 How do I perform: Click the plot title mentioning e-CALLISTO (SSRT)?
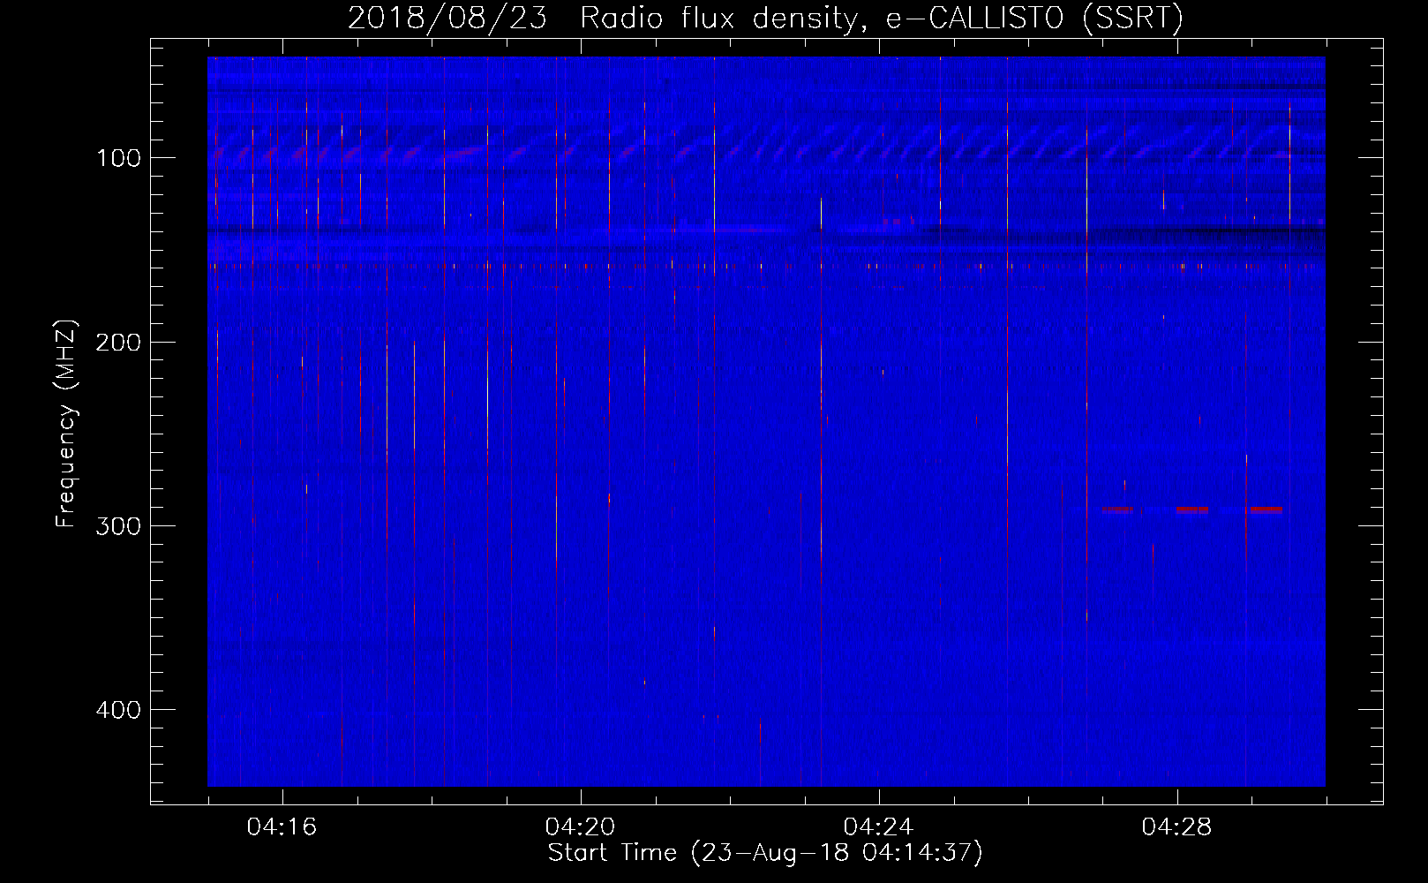click(765, 18)
